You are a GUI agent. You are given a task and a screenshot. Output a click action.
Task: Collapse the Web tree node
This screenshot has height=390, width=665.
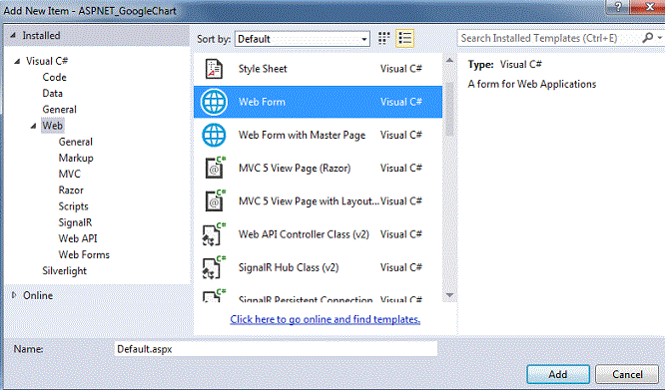[34, 126]
